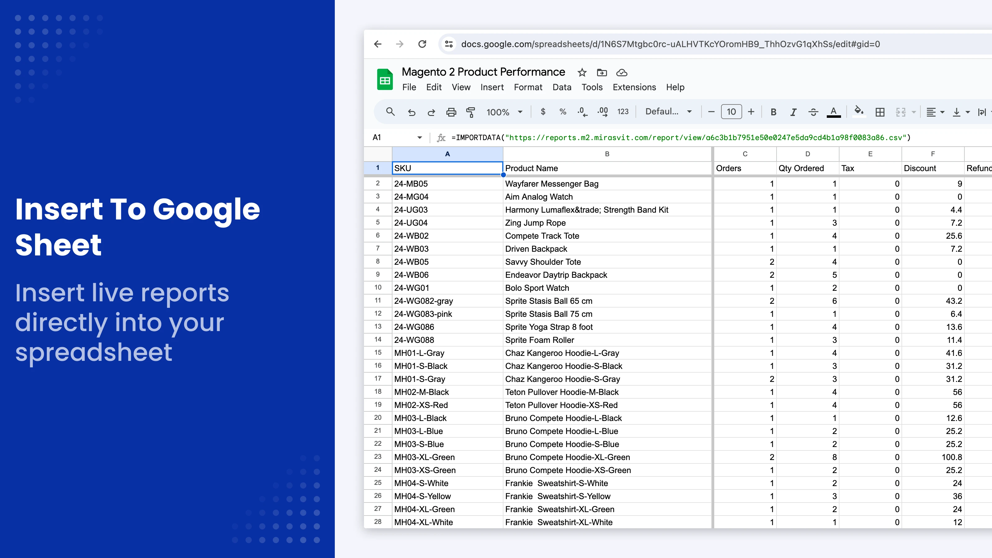The image size is (992, 558).
Task: Select column D header
Action: 808,154
